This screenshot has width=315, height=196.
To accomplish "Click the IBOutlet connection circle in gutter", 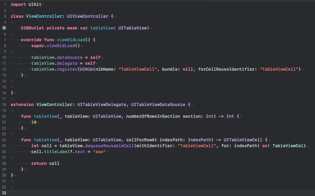I will click(4, 28).
